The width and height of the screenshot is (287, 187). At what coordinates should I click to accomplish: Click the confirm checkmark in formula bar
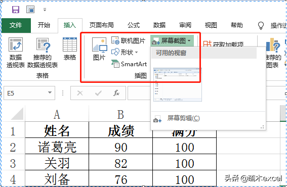point(98,93)
